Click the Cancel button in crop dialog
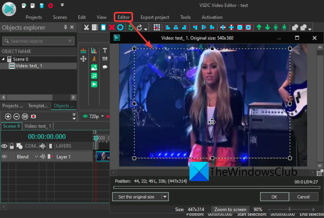The height and width of the screenshot is (218, 324). point(304,197)
